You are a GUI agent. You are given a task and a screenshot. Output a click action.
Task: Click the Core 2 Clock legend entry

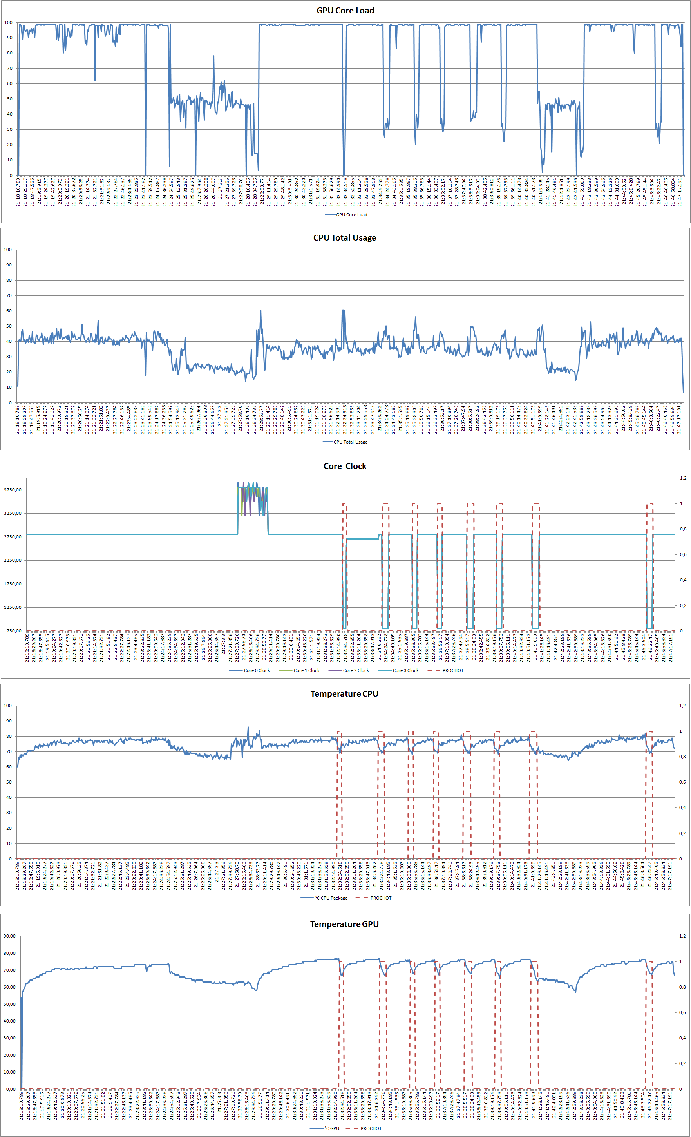point(349,670)
